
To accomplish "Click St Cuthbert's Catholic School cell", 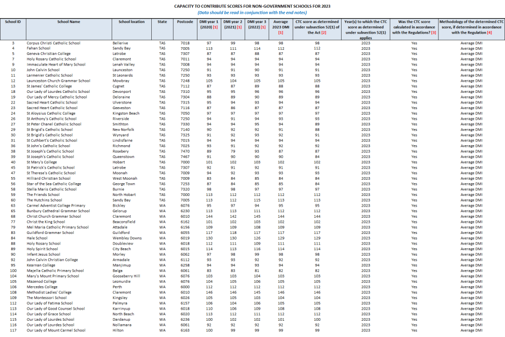I will tap(52, 141).
